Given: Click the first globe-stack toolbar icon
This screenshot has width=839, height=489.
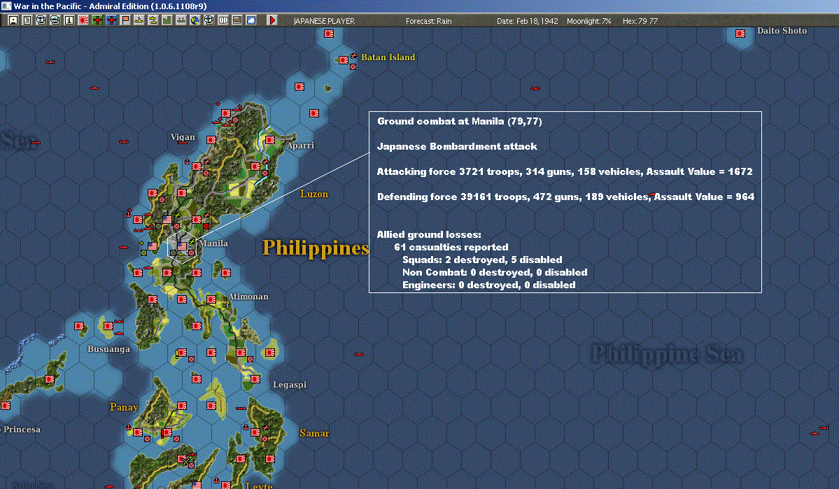Looking at the screenshot, I should 41,20.
